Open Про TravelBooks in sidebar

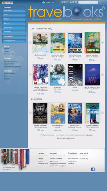point(9,74)
